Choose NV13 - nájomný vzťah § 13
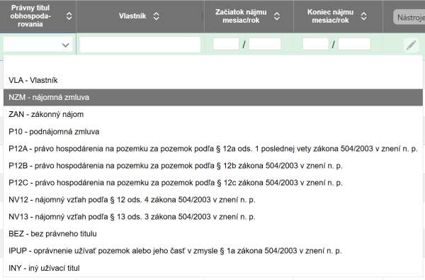The height and width of the screenshot is (280, 425). [x=213, y=217]
